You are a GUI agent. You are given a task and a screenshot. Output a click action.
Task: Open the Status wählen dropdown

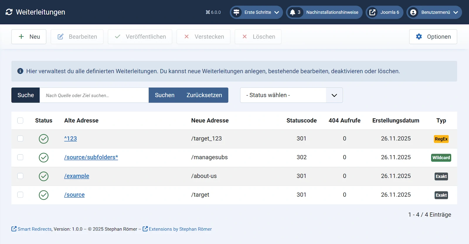pos(291,95)
